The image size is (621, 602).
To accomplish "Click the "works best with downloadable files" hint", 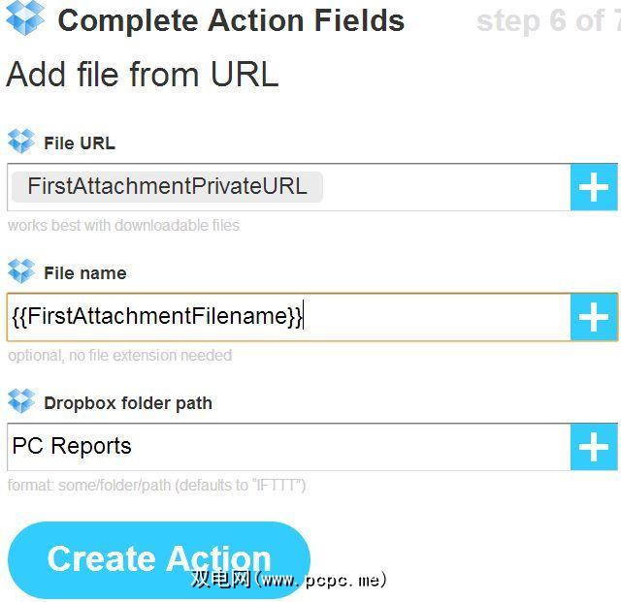I will pyautogui.click(x=123, y=226).
